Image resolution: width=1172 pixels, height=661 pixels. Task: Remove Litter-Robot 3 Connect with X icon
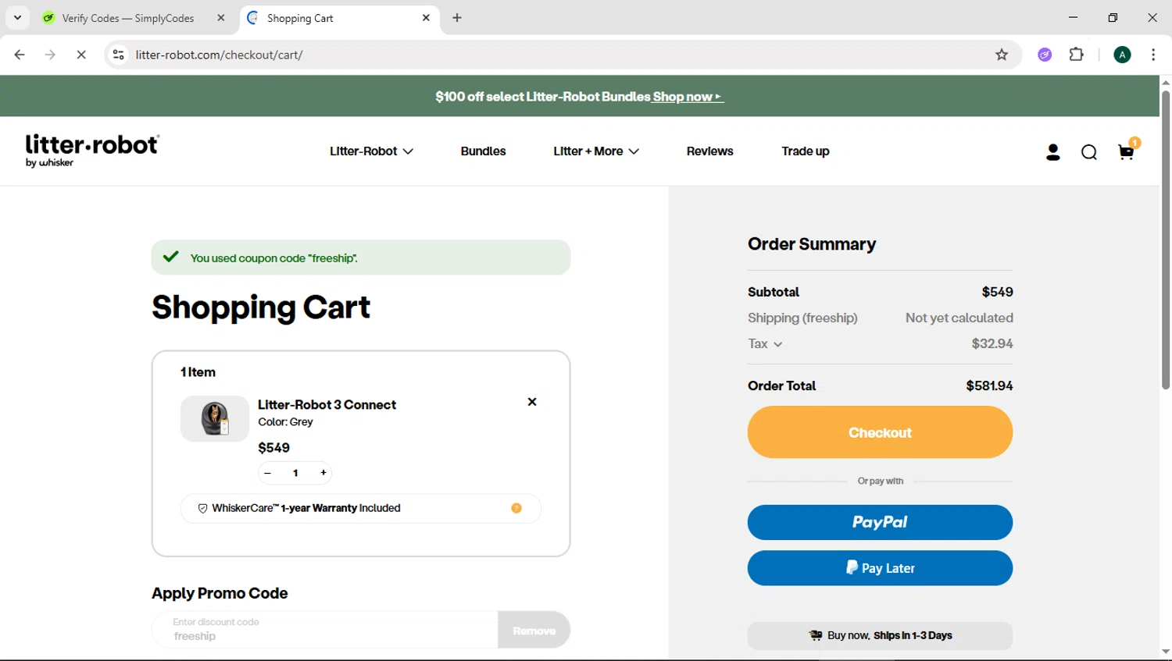[x=532, y=402]
